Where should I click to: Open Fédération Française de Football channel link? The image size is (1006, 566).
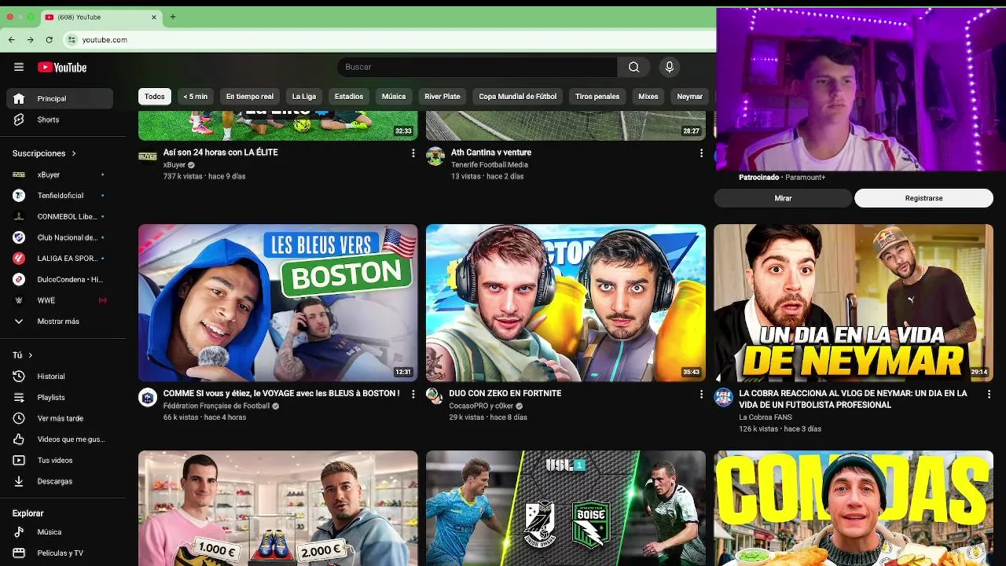point(216,406)
